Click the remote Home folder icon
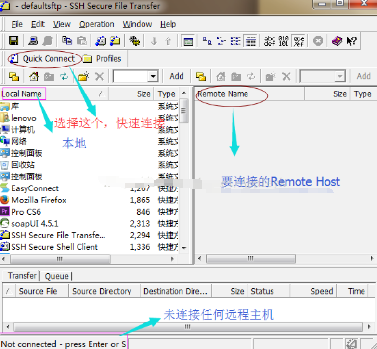Image resolution: width=377 pixels, height=349 pixels. pos(221,77)
